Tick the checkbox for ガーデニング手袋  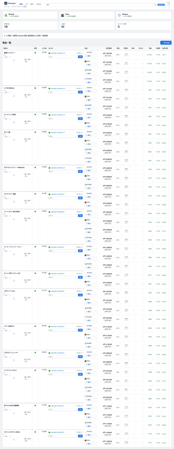tap(14, 122)
